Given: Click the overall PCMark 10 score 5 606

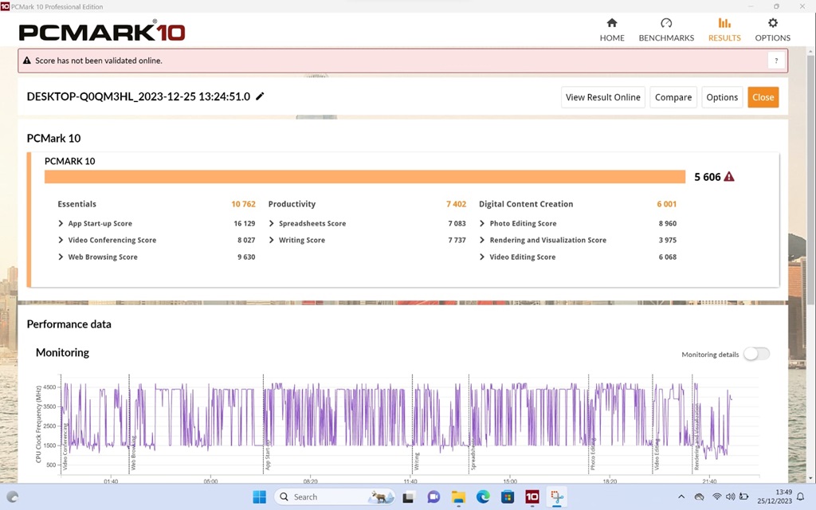Looking at the screenshot, I should 708,177.
